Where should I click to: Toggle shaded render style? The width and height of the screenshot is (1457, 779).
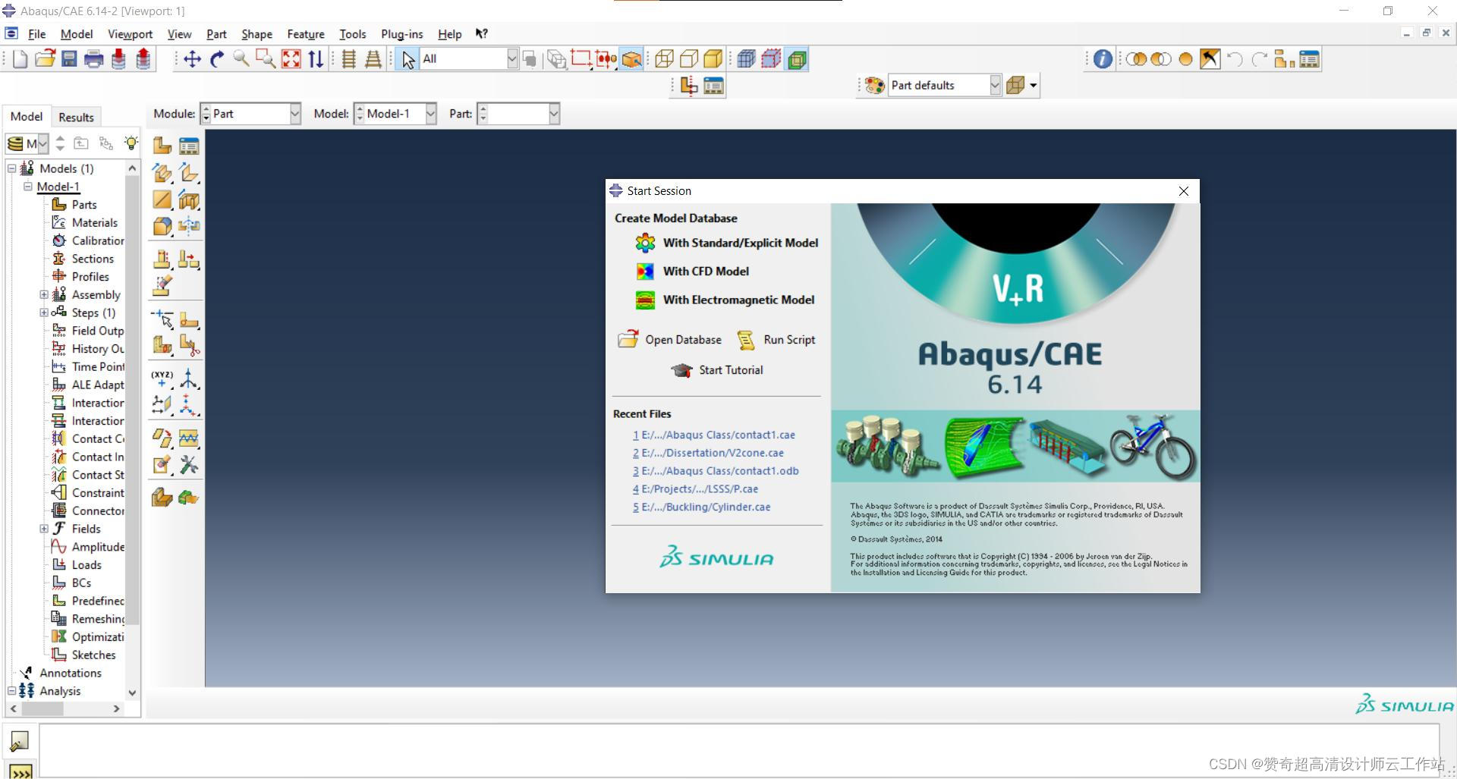click(713, 58)
